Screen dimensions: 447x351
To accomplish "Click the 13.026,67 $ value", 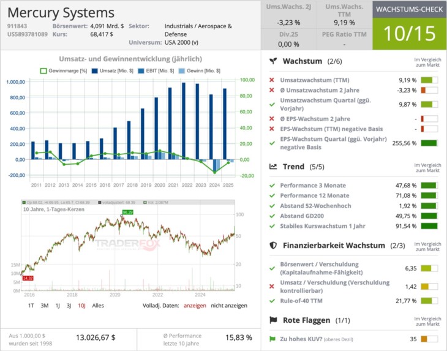I will [96, 338].
